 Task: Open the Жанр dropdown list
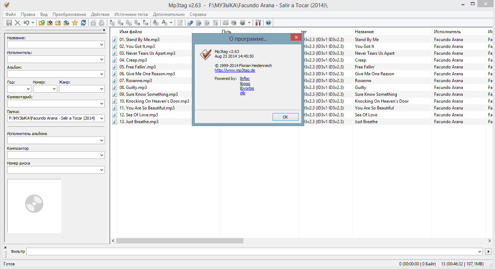[101, 89]
